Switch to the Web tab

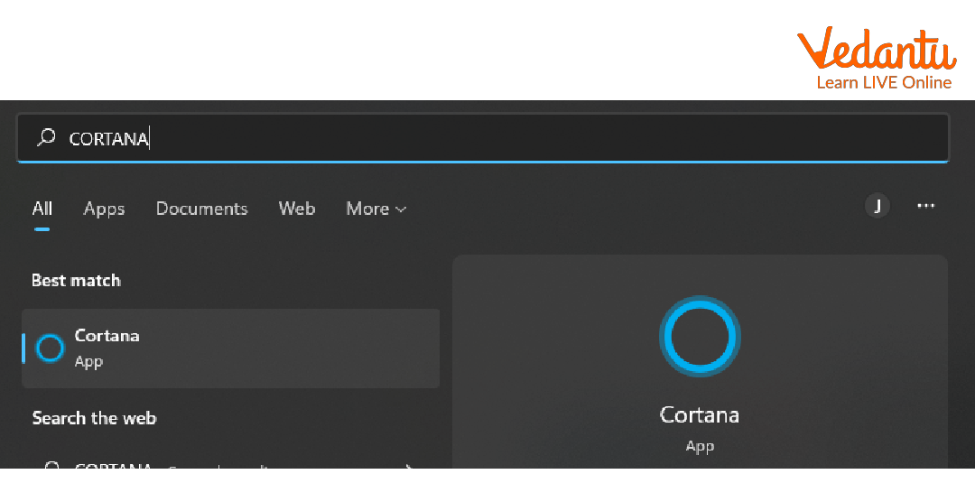pyautogui.click(x=296, y=209)
